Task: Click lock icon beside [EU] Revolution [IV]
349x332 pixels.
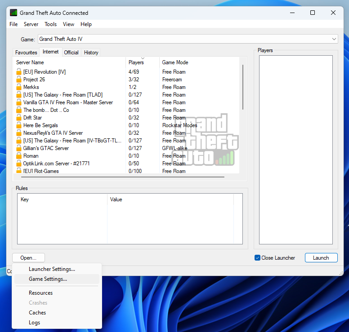Action: (x=19, y=71)
